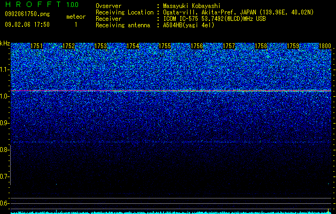Image resolution: width=336 pixels, height=214 pixels.
Task: Click the cyan signal level strip
Action: coord(171,212)
